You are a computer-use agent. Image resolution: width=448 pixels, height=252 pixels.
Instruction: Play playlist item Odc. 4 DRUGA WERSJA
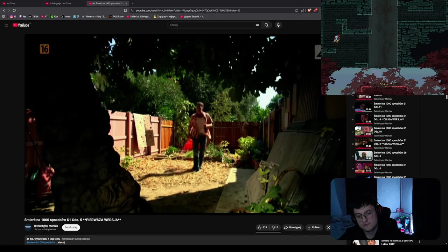coord(385,119)
